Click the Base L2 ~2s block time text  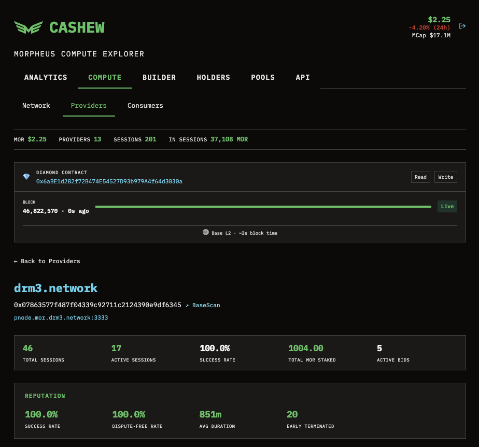(244, 233)
